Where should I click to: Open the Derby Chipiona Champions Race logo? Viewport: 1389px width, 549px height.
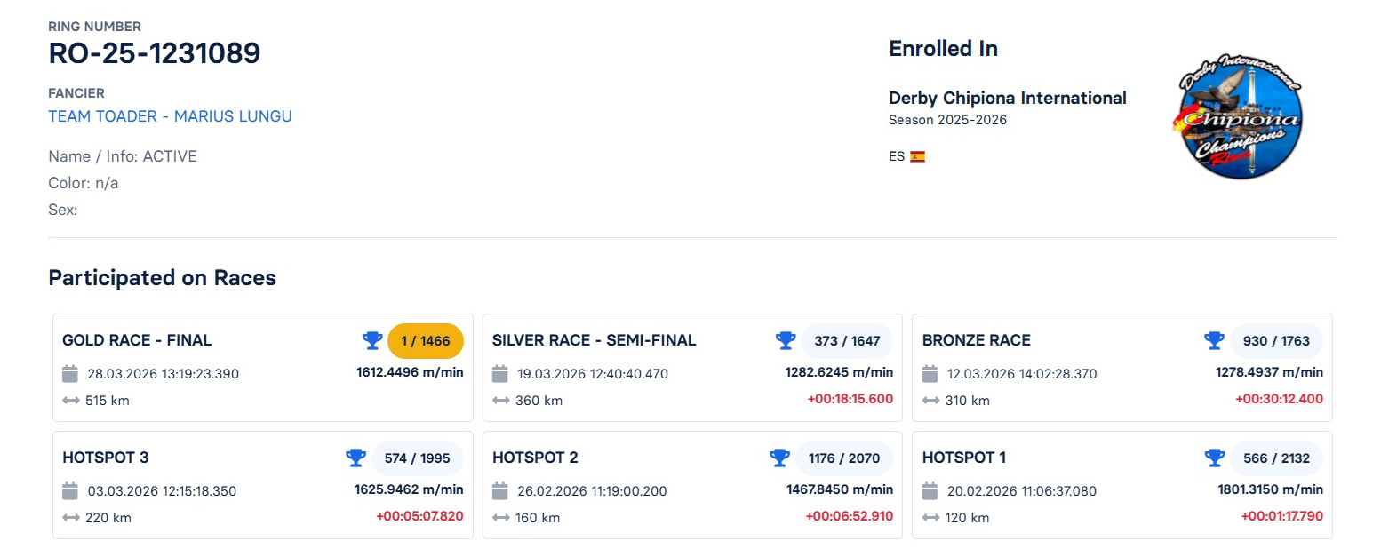click(1238, 115)
